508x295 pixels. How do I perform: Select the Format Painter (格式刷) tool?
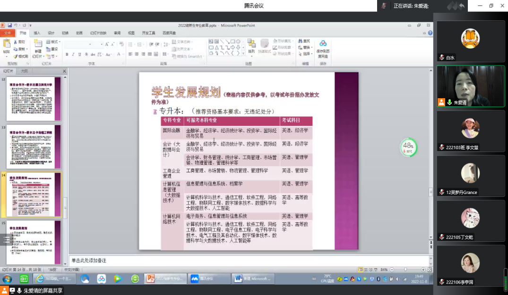pyautogui.click(x=20, y=56)
